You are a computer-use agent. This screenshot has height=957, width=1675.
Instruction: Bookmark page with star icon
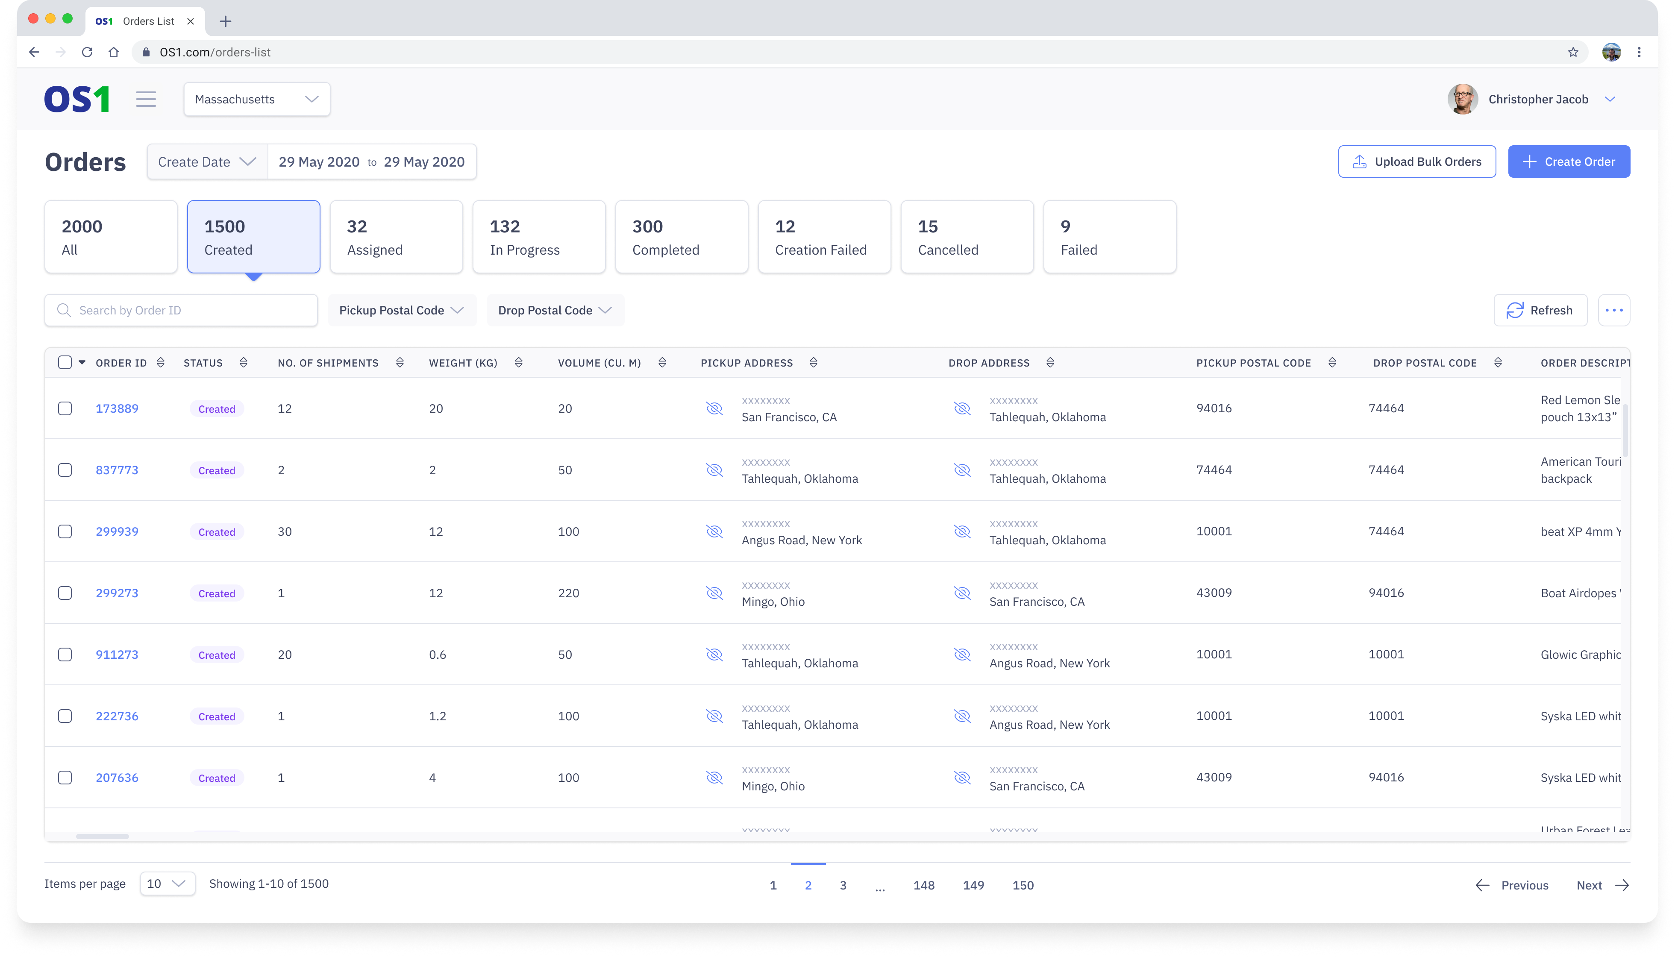pos(1572,52)
